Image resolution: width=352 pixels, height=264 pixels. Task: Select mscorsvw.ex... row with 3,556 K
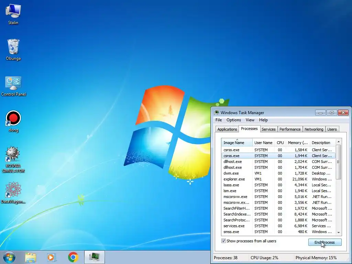point(278,202)
